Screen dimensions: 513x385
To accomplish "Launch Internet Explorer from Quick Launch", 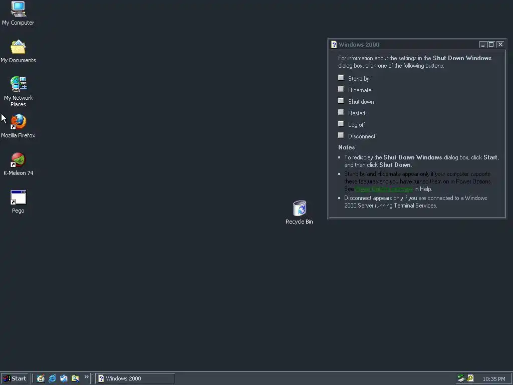I will [52, 378].
